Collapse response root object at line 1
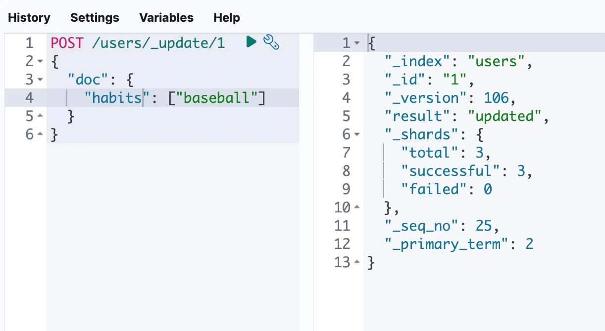 point(357,43)
